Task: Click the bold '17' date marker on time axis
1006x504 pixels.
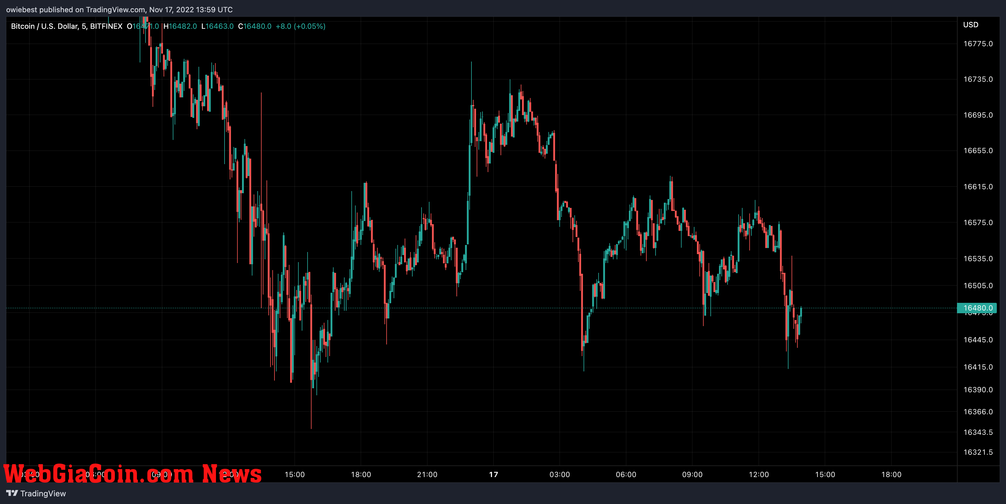Action: pyautogui.click(x=494, y=474)
